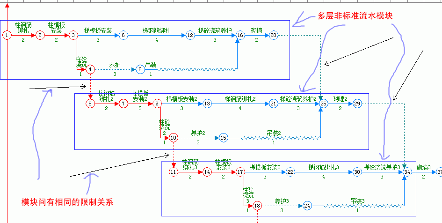This screenshot has width=442, height=223.
Task: Select node 29 after 砌墙2
Action: coord(357,104)
